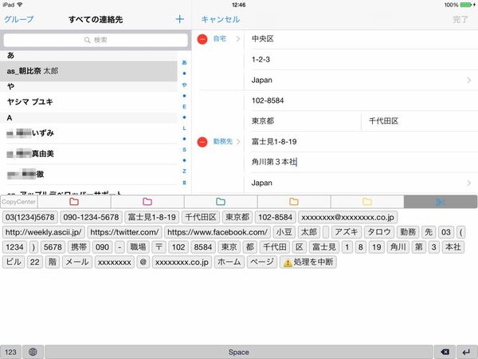Insert the 階 snippet
This screenshot has width=478, height=359.
click(53, 262)
